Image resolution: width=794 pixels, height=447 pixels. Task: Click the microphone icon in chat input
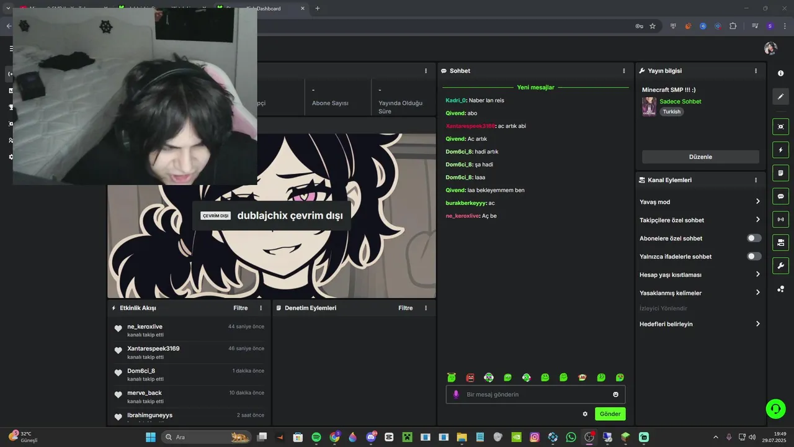pos(456,394)
